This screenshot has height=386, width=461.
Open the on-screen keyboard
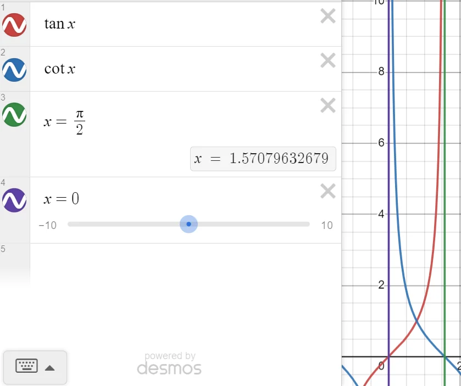tap(26, 366)
